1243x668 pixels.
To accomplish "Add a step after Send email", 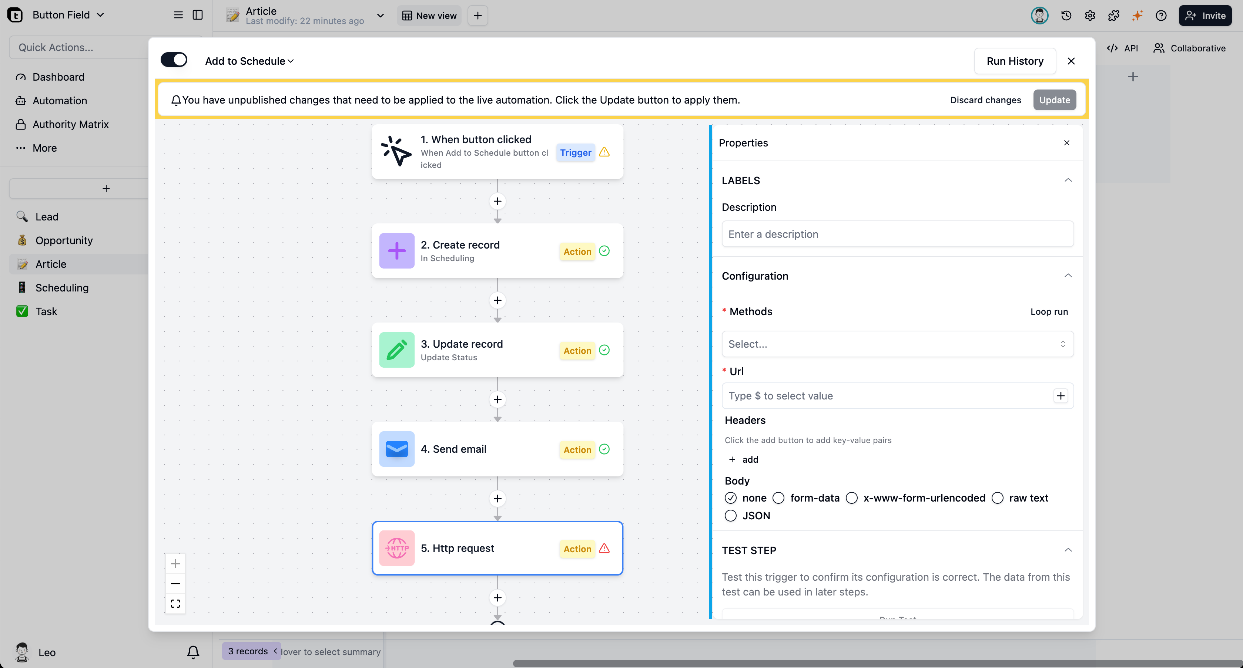I will click(497, 498).
